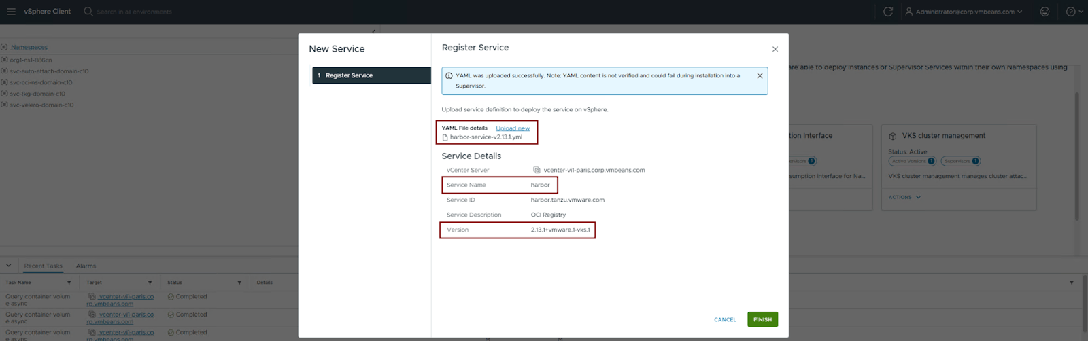Open the vSphere Client hamburger menu
Image resolution: width=1088 pixels, height=341 pixels.
click(x=11, y=12)
